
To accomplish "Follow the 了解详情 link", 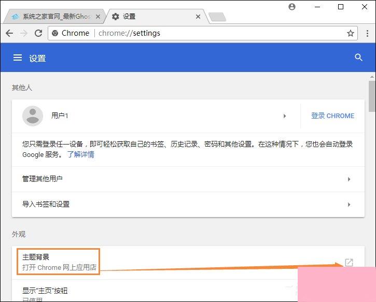I will [x=81, y=154].
